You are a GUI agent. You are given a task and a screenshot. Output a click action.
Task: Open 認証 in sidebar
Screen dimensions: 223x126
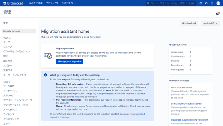pos(6,56)
